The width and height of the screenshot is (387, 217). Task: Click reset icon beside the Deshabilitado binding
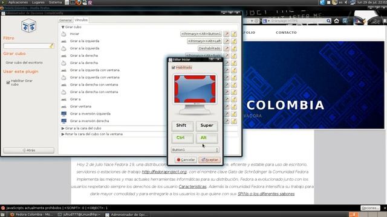(234, 48)
